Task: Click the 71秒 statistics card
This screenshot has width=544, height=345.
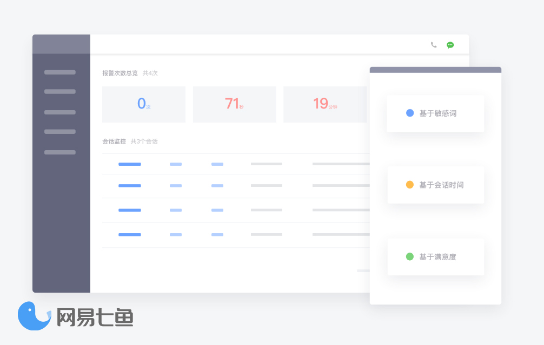Action: pos(235,104)
